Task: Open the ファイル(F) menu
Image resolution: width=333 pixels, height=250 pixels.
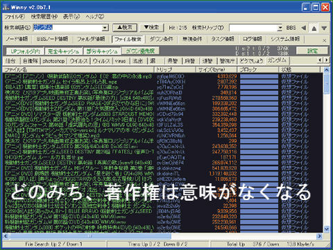Action: click(15, 17)
